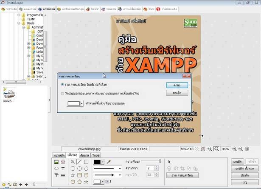Open the red question-mark Help tab
The width and height of the screenshot is (261, 189).
pos(167,9)
